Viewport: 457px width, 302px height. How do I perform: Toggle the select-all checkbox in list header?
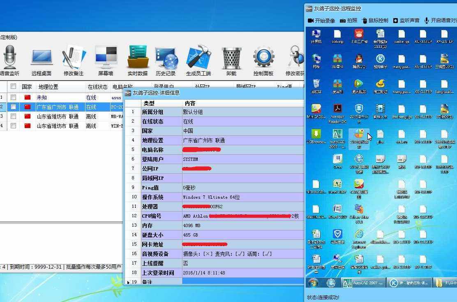[13, 86]
